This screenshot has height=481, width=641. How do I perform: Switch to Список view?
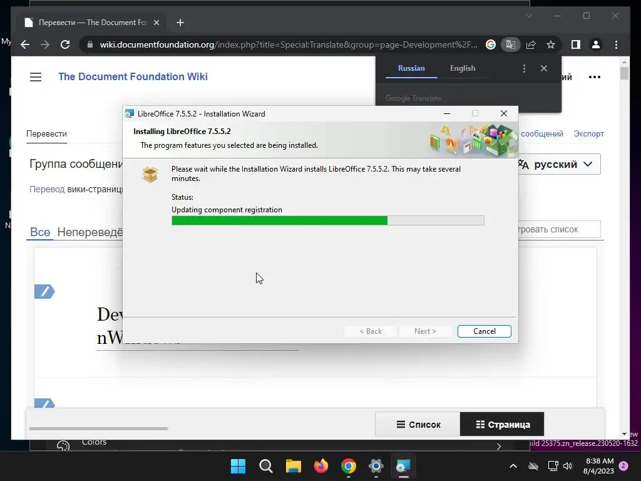(x=418, y=424)
